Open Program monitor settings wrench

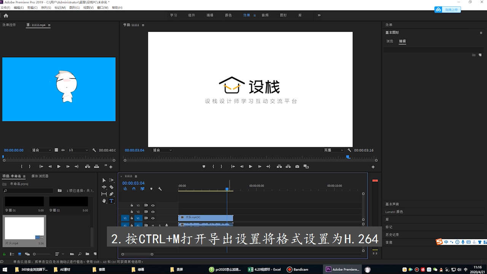[349, 150]
